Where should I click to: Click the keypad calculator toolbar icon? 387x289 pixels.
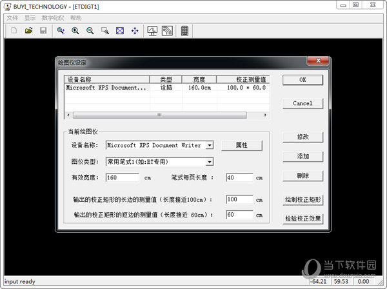tap(184, 31)
